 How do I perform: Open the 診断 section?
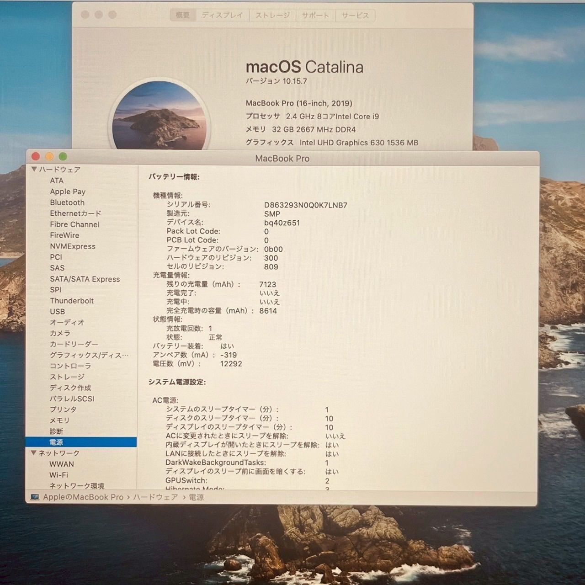(57, 431)
